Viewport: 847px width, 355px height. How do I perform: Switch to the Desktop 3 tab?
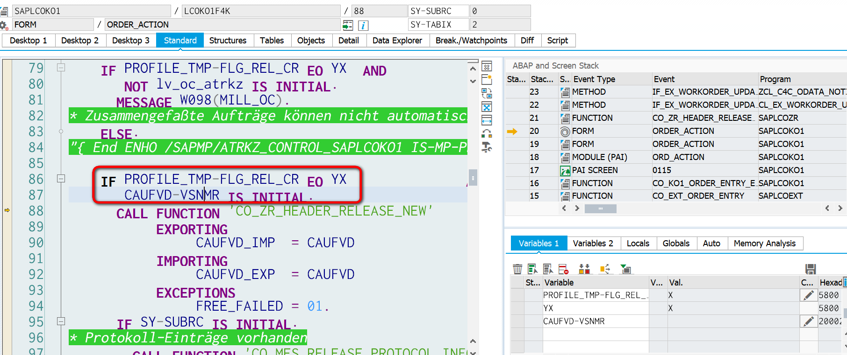click(x=131, y=41)
